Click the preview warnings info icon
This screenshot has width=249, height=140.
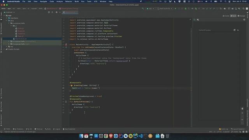click(244, 20)
